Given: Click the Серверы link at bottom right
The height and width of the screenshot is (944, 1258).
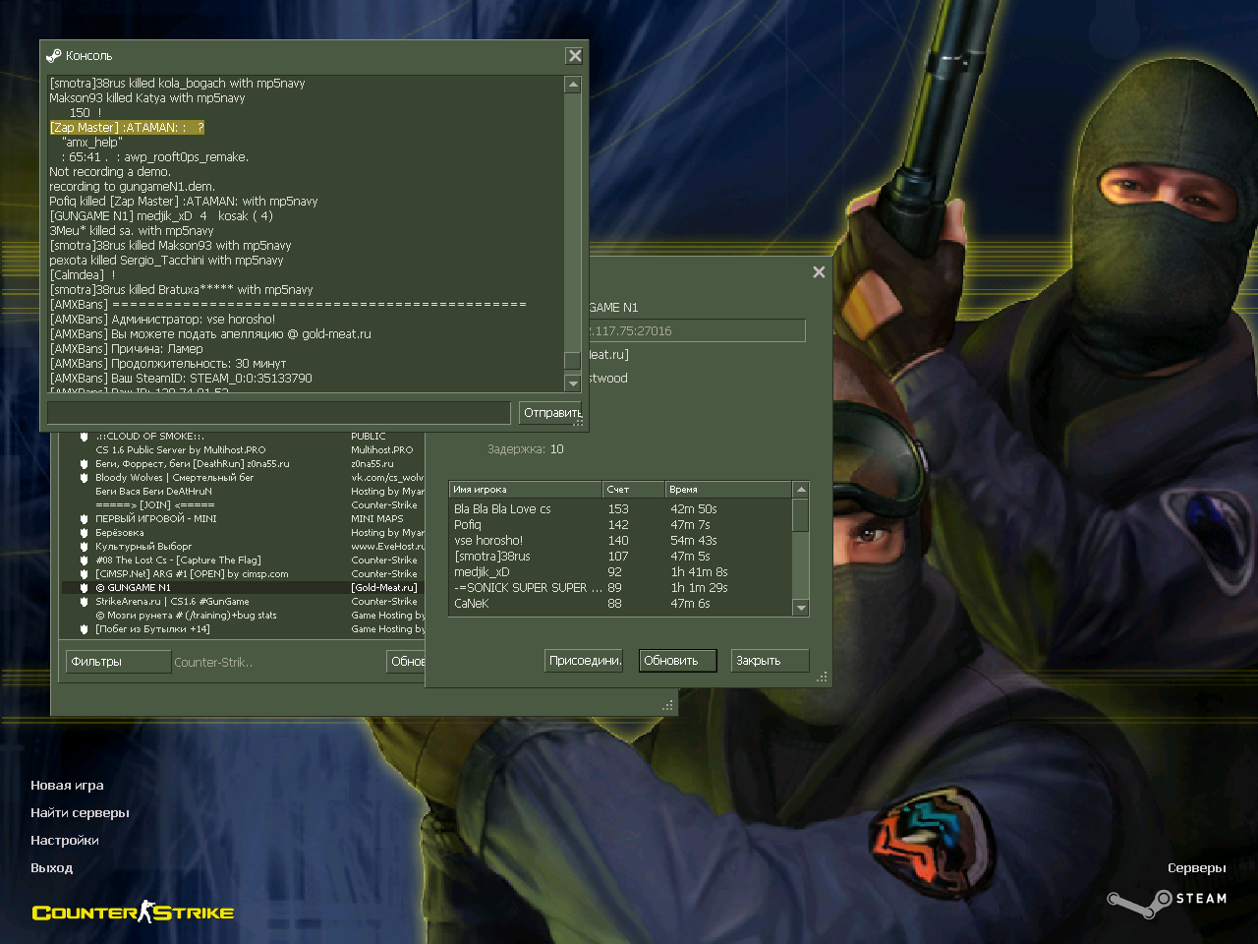Looking at the screenshot, I should (x=1196, y=868).
